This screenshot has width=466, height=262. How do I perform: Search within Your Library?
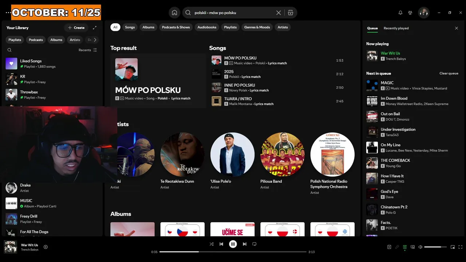pyautogui.click(x=9, y=50)
